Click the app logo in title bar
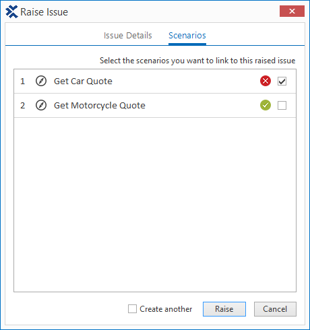 11,12
